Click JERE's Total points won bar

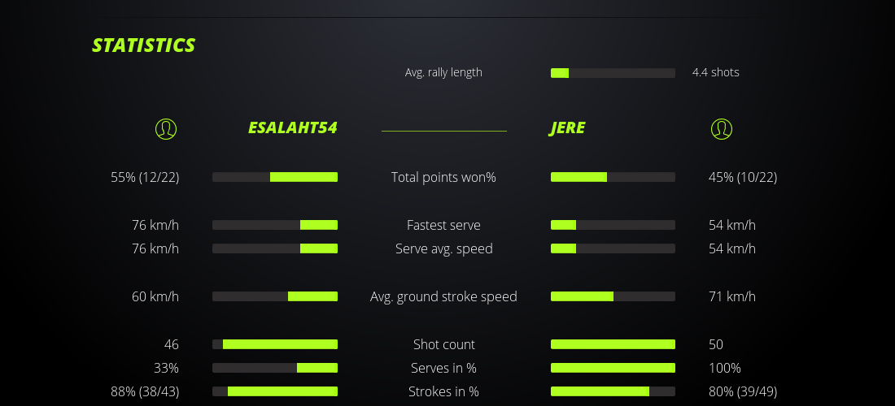coord(613,177)
